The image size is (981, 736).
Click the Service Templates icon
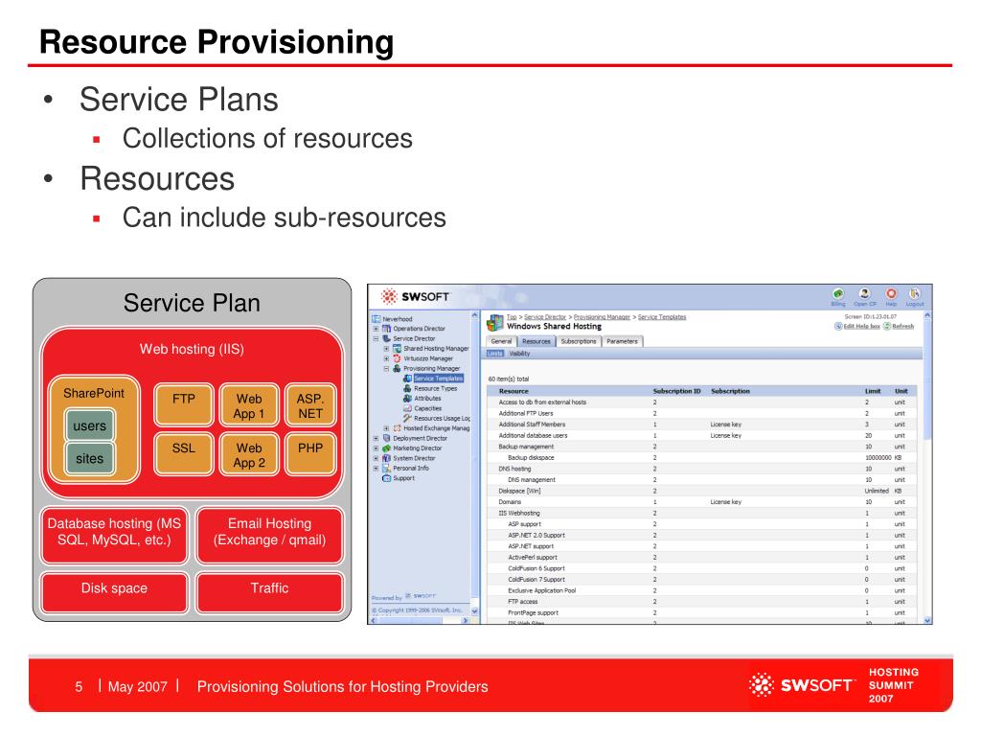pos(407,379)
